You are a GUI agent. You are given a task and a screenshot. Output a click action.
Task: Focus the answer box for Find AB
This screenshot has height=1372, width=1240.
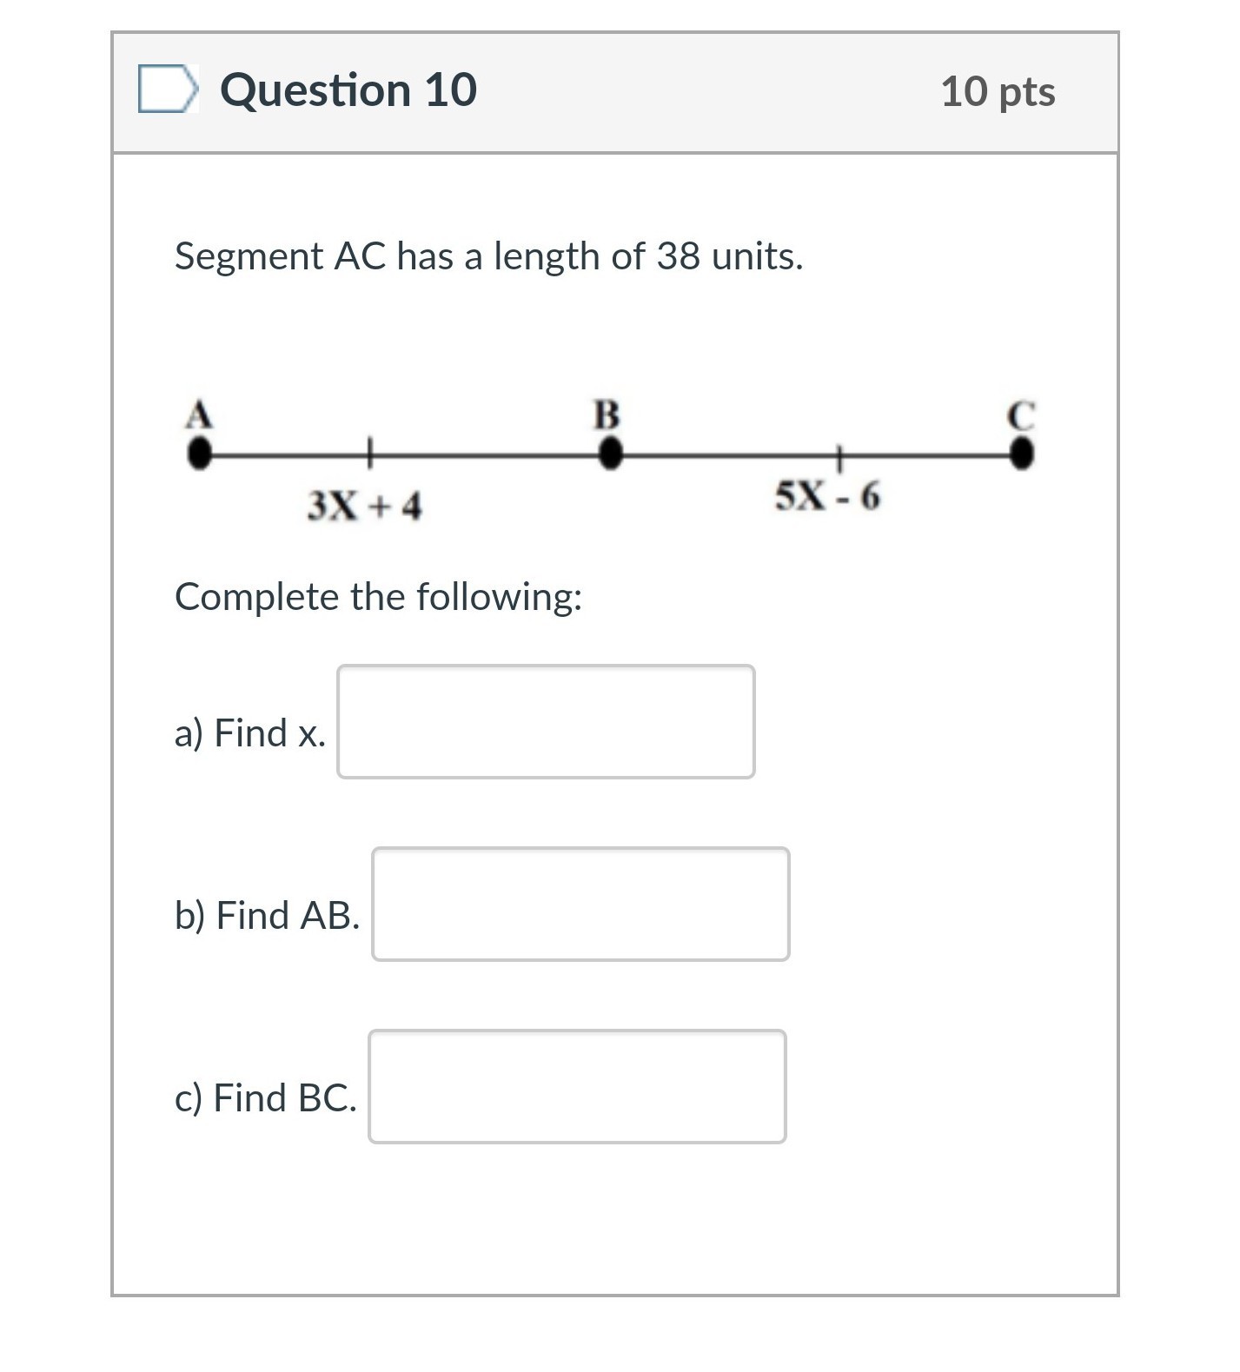pyautogui.click(x=580, y=904)
